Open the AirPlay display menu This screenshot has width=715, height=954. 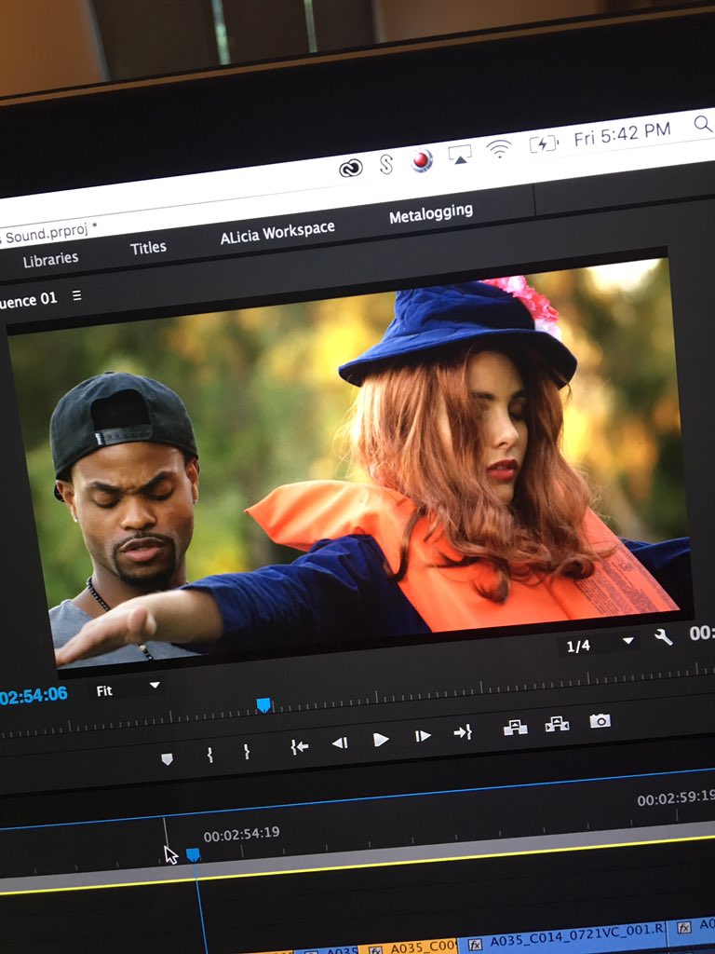460,155
